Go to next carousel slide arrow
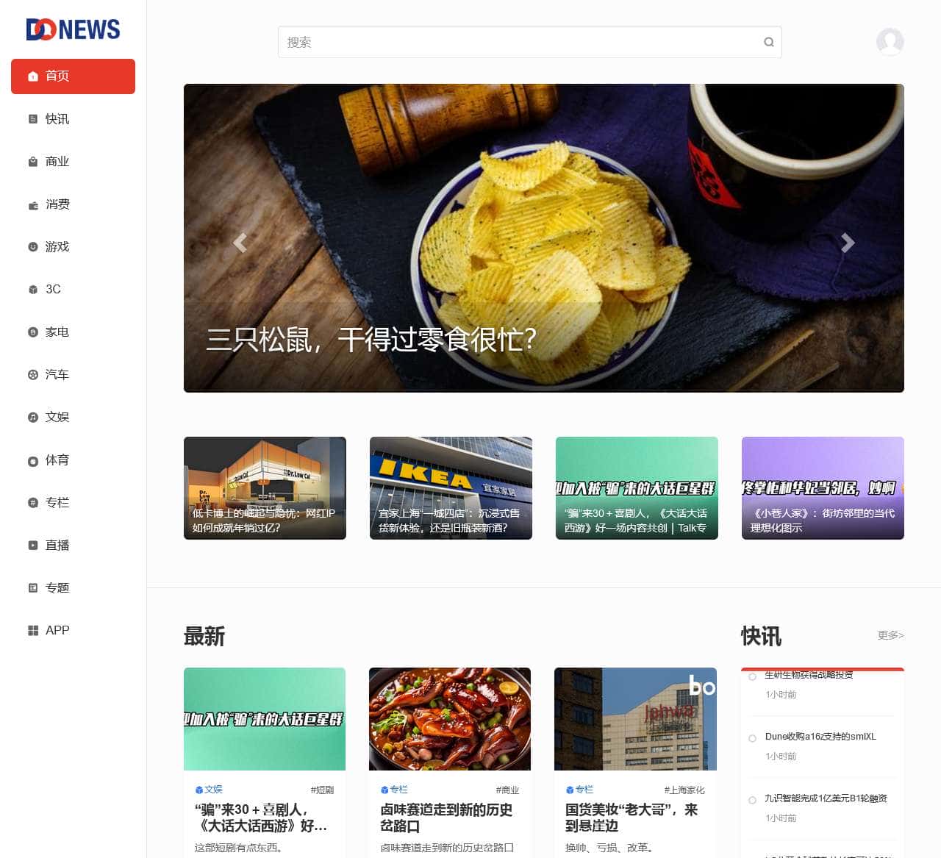Screen dimensions: 941x858 click(848, 243)
